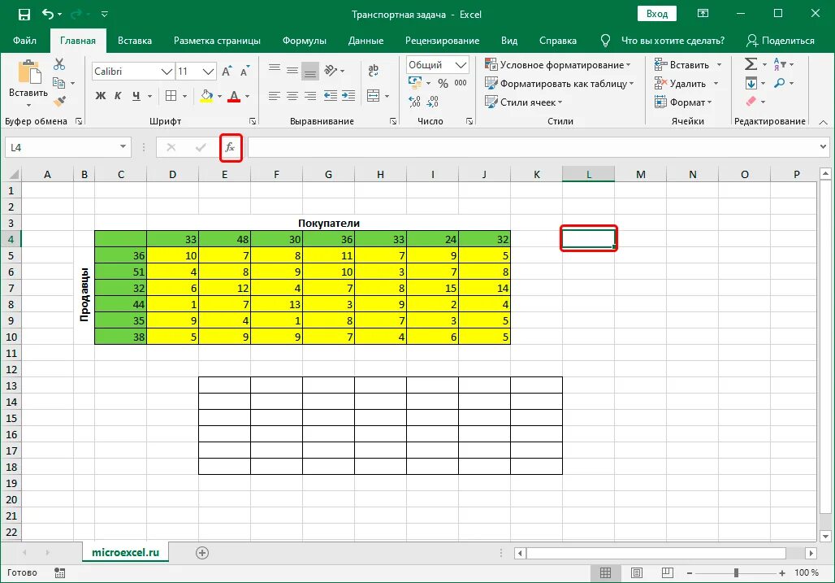Click the Borders grid icon
This screenshot has height=583, width=835.
click(x=171, y=96)
